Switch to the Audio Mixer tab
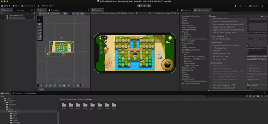This screenshot has width=268, height=124. pos(31,93)
